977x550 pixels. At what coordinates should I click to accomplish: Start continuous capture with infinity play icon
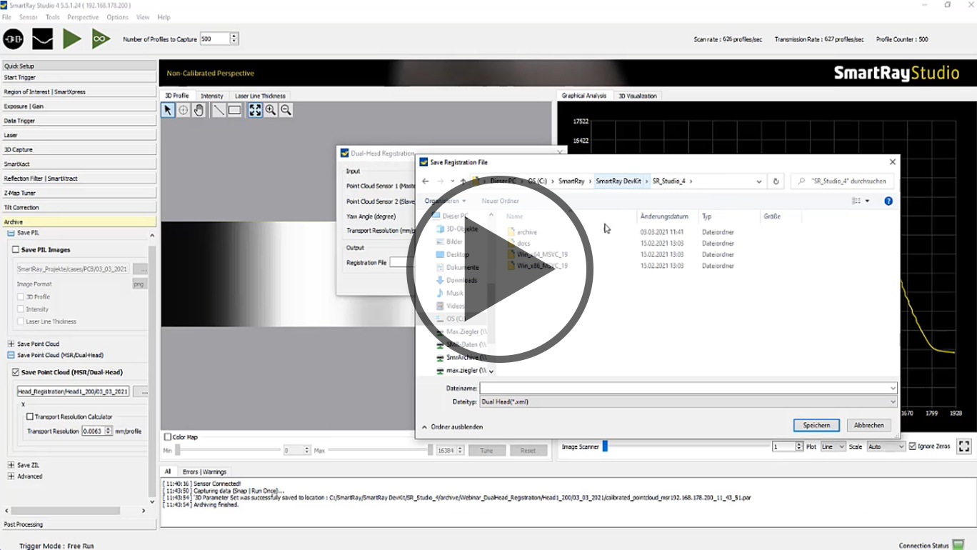(x=101, y=39)
